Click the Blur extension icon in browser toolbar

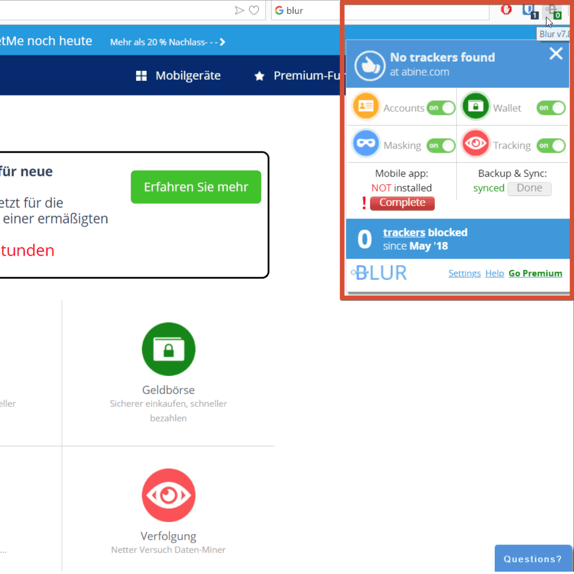tap(553, 11)
